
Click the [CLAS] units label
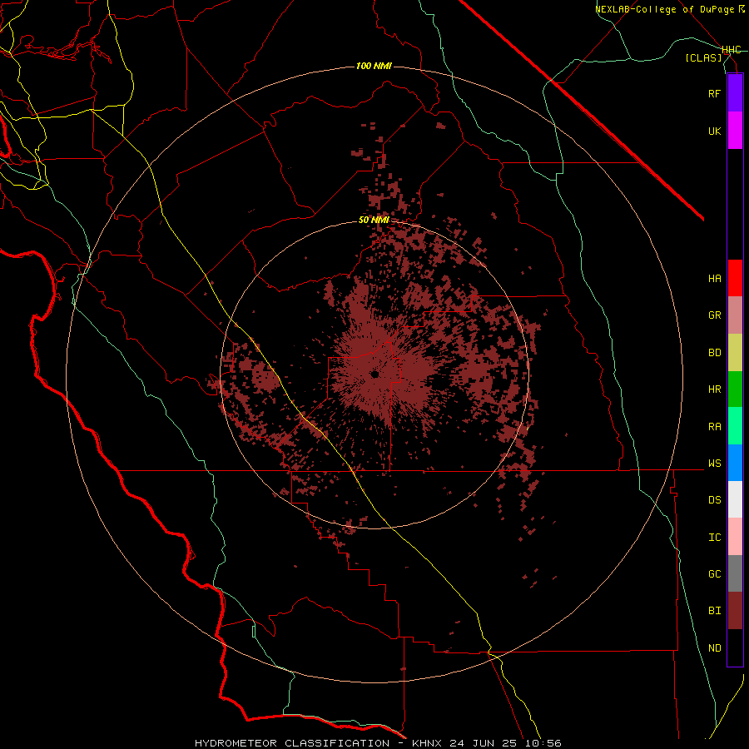pos(703,57)
